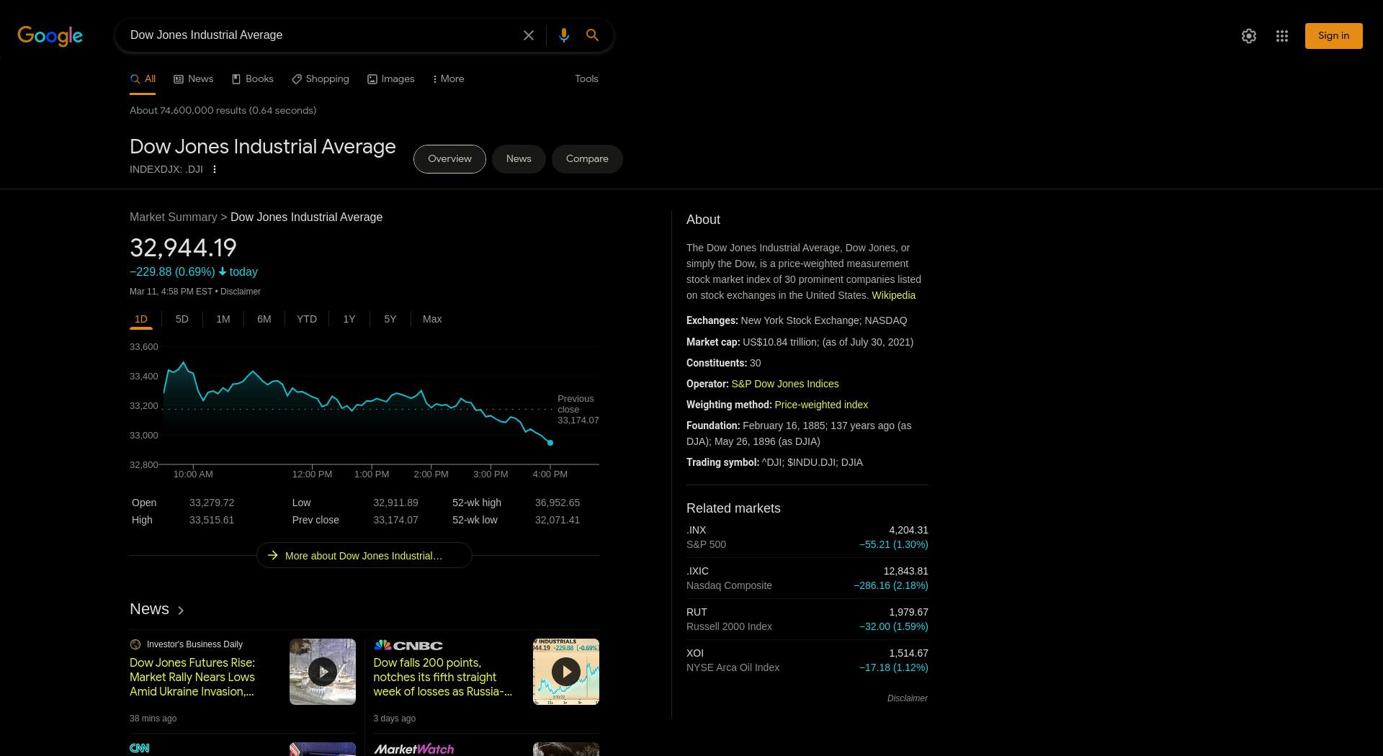Open Dow falls 200 points CNBC headline
Viewport: 1383px width, 756px height.
pos(443,677)
